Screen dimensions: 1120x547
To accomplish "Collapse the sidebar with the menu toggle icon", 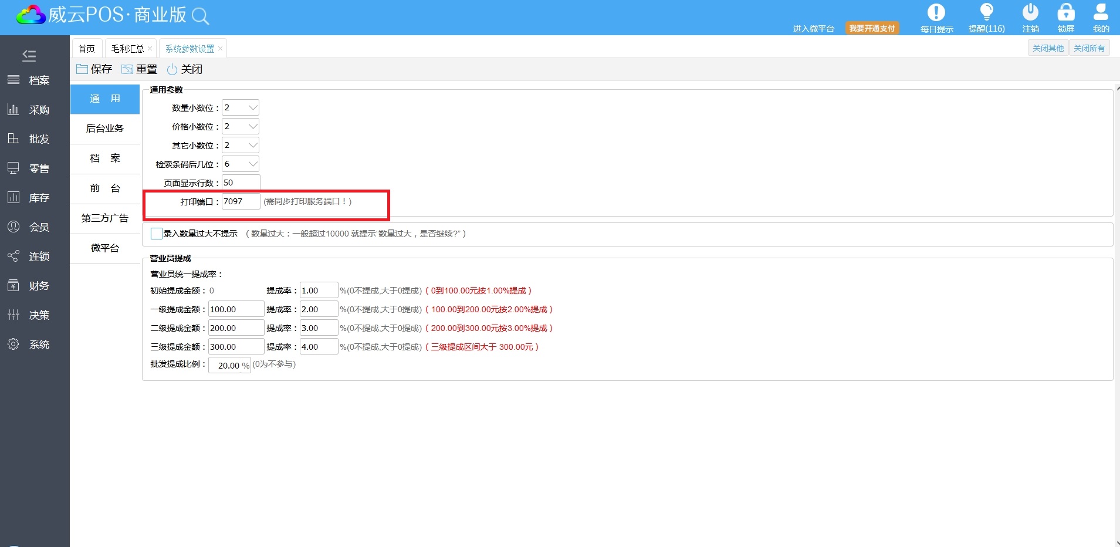I will pos(29,56).
